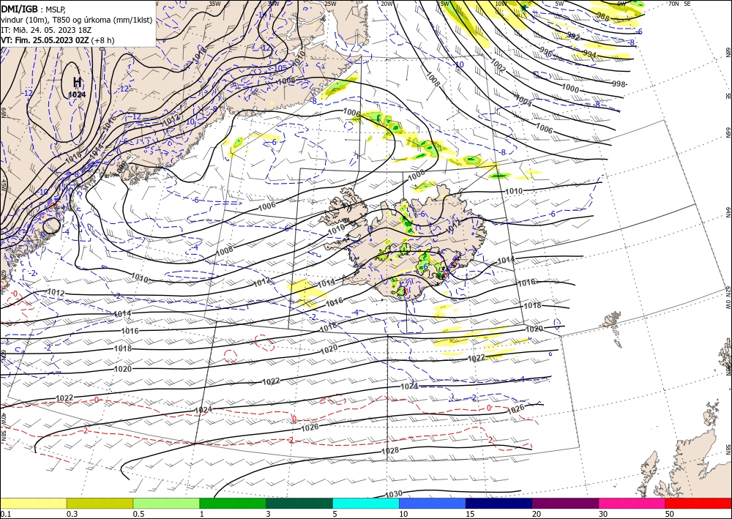
Task: Click the 15W longitude label
Action: coord(443,4)
